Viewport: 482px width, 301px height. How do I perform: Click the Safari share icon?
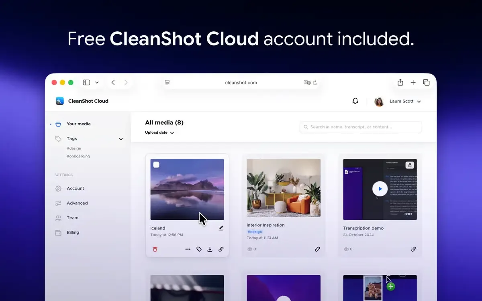400,82
